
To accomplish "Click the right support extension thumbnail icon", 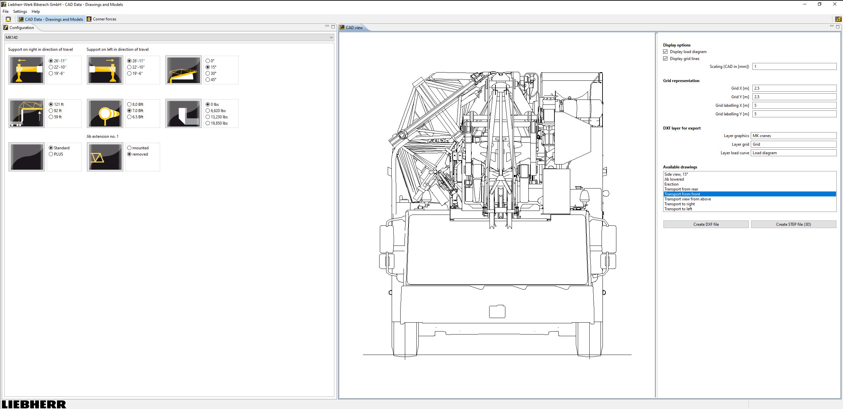I will click(26, 70).
